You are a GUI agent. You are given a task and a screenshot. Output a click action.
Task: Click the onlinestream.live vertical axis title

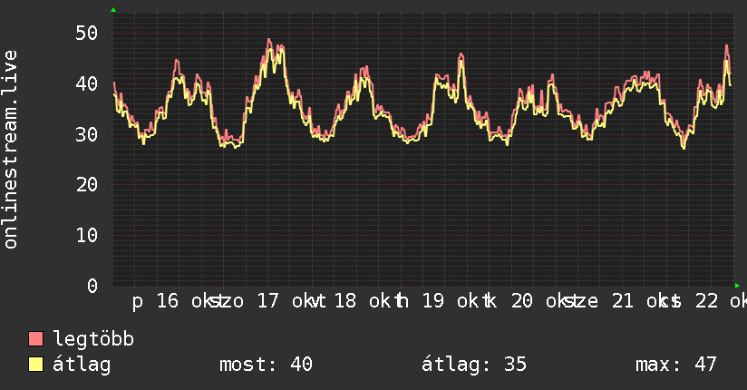(11, 150)
